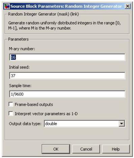134x158 pixels.
Task: Click the M-ary number input field
Action: point(67,57)
